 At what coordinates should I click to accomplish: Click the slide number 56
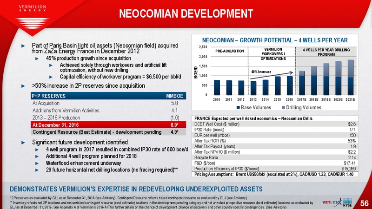pos(364,203)
